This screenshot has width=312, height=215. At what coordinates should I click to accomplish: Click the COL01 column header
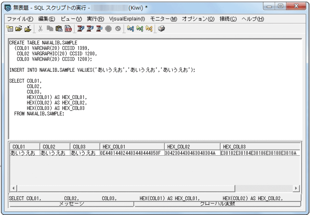tap(25, 147)
